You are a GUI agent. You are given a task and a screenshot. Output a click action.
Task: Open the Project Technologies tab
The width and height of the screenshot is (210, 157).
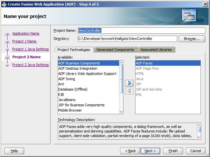73,50
